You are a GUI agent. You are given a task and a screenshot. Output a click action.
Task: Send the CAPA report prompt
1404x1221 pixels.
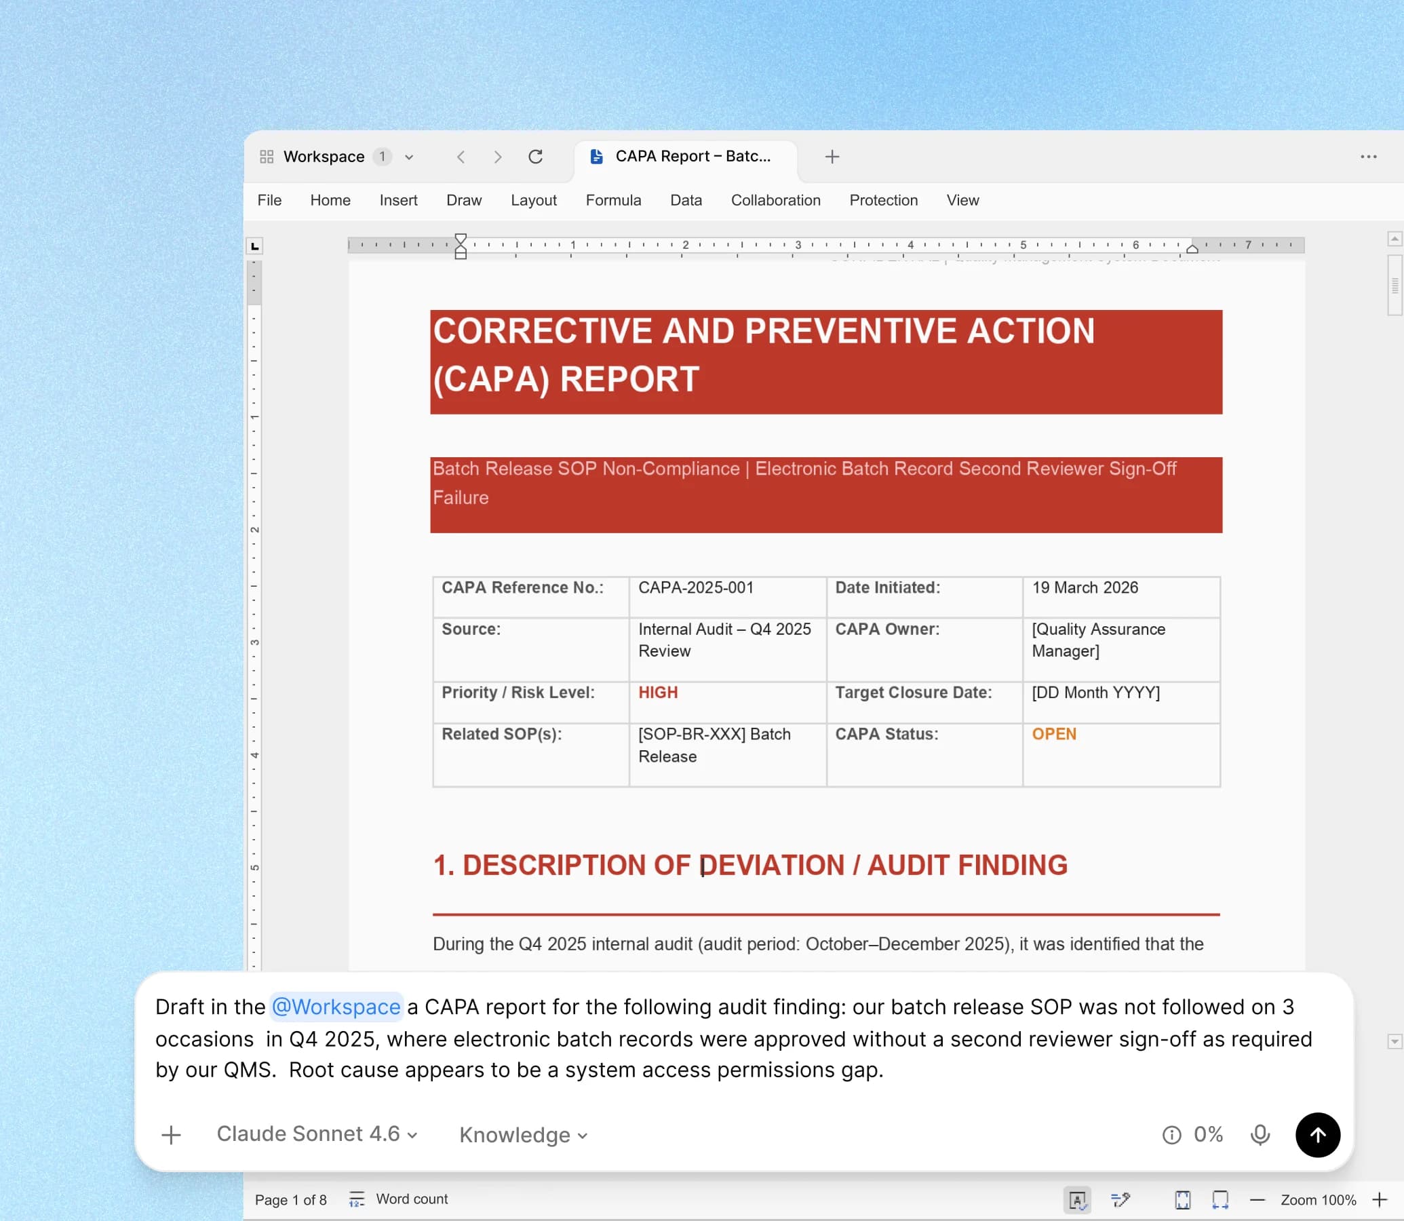(x=1317, y=1134)
